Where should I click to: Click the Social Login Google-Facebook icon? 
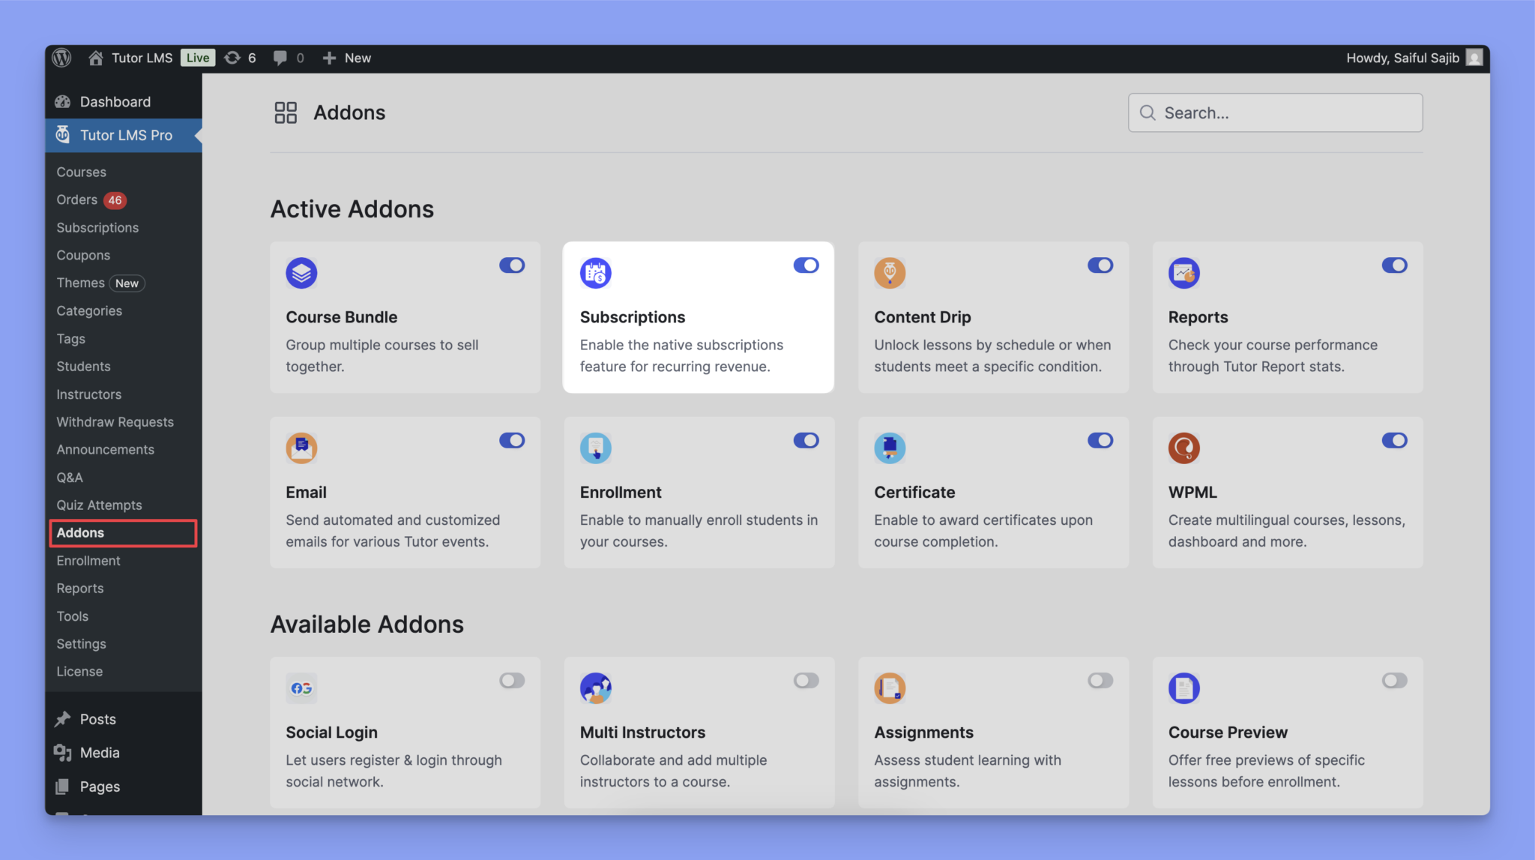(302, 688)
